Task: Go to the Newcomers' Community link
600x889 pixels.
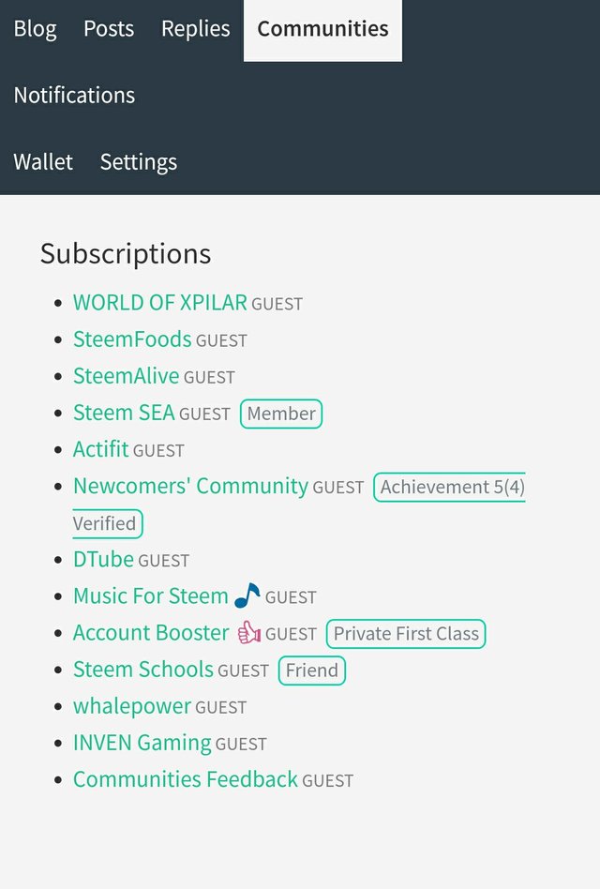Action: pyautogui.click(x=190, y=486)
